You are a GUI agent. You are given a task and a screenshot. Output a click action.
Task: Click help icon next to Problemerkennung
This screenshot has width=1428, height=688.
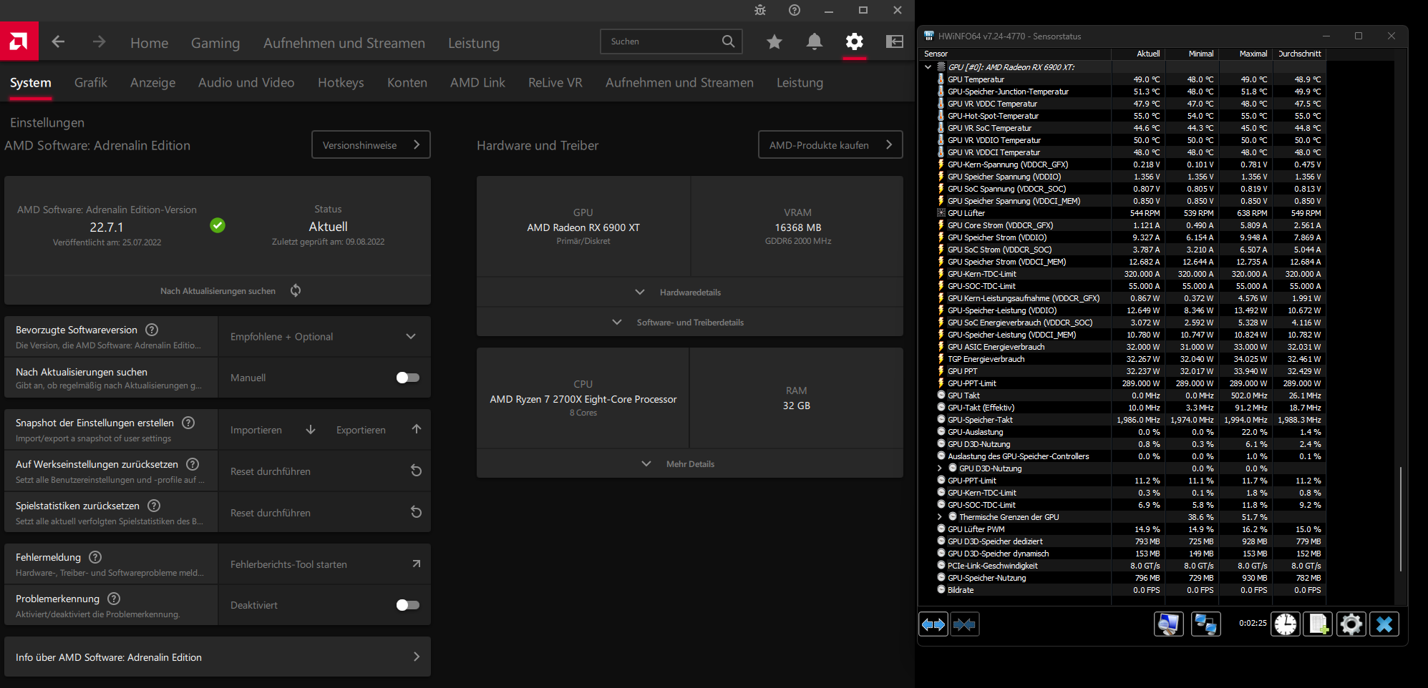click(114, 599)
